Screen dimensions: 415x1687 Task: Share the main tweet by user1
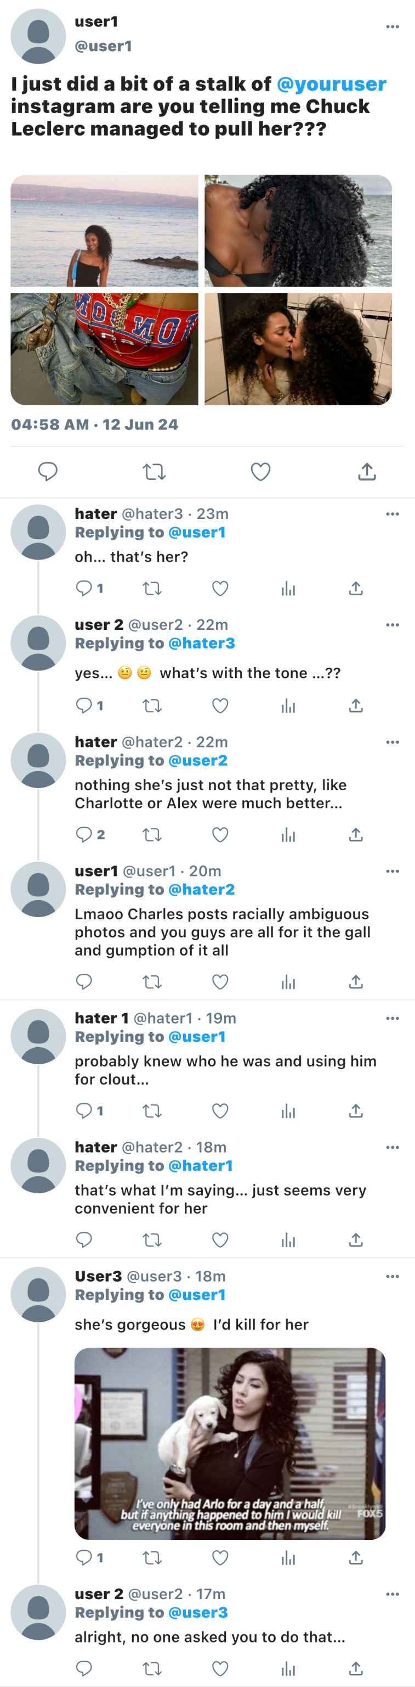coord(367,472)
